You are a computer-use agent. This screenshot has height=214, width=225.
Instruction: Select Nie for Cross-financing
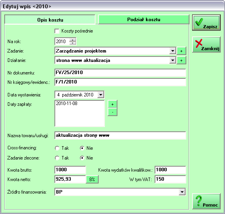[x=82, y=148]
